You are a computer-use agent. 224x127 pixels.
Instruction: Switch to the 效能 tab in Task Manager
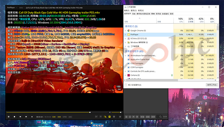(x=134, y=14)
